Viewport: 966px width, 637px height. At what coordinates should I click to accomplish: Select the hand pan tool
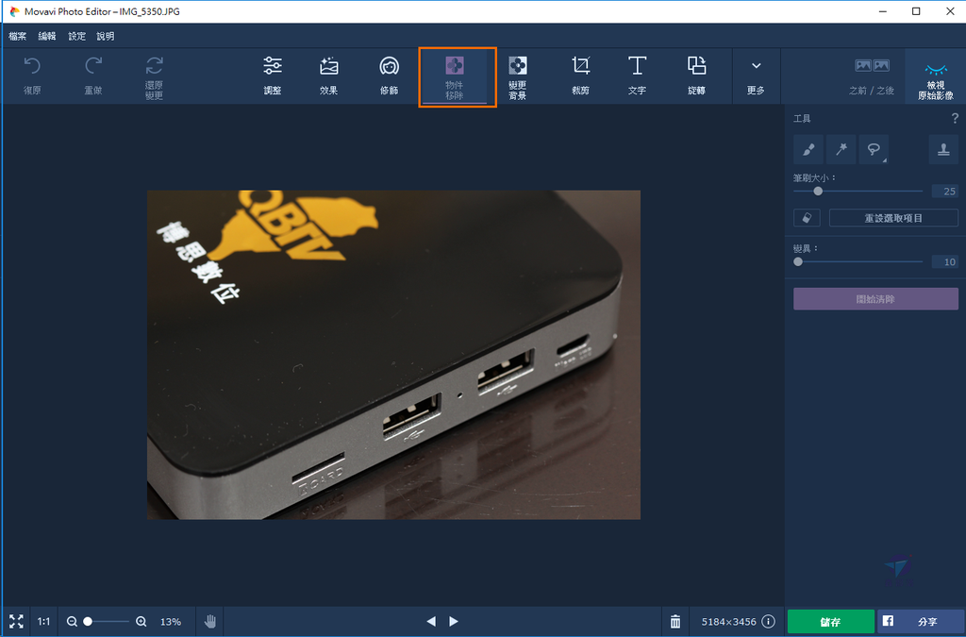point(210,621)
